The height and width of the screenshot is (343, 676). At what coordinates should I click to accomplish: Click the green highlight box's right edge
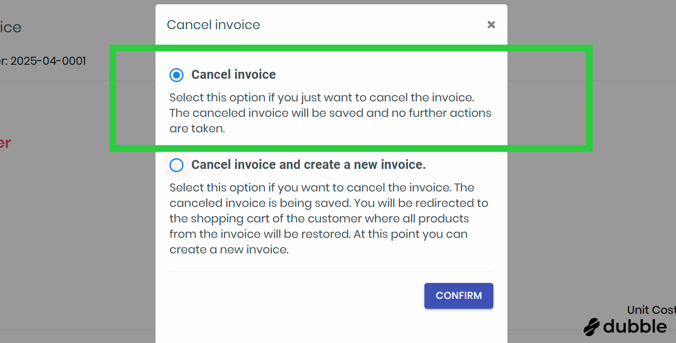[589, 99]
